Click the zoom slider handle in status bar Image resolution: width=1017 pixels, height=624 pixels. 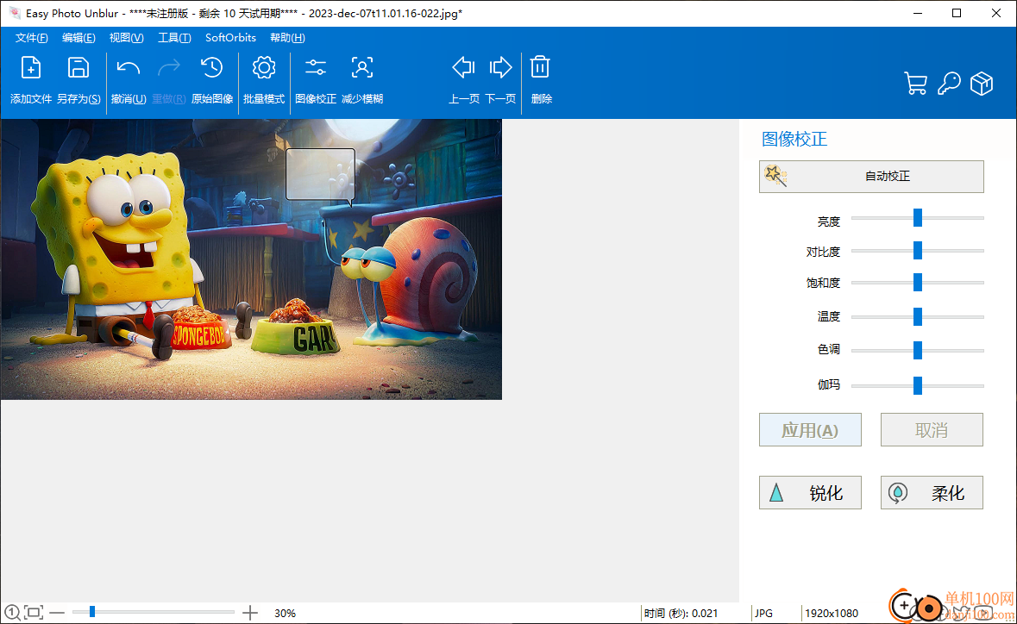point(92,612)
